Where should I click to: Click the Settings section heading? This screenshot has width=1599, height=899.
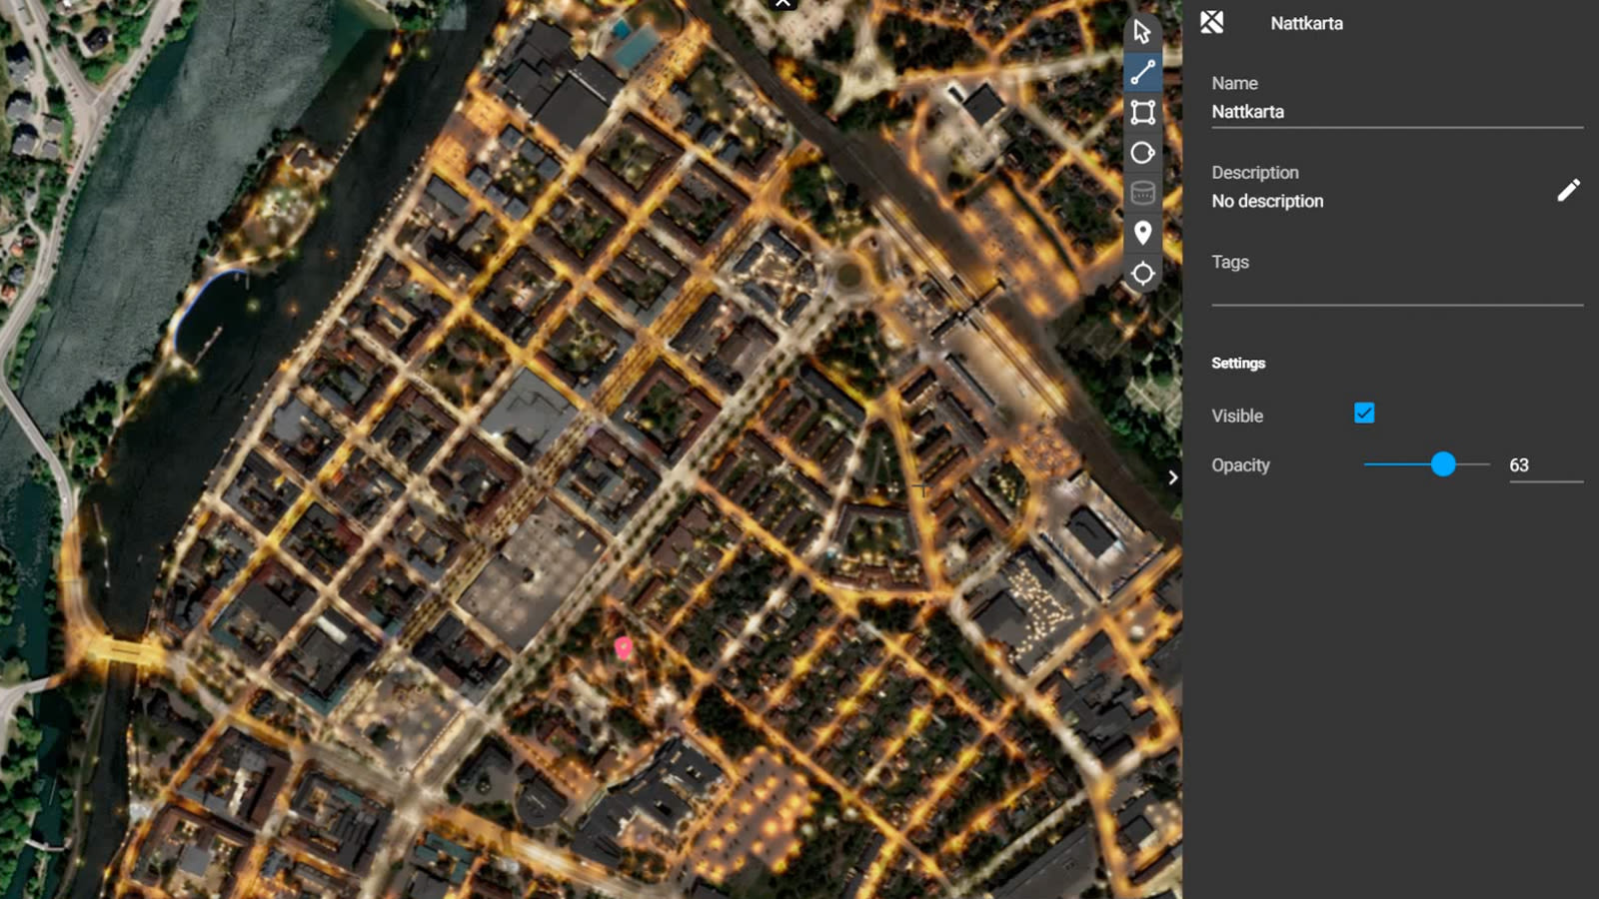point(1238,363)
